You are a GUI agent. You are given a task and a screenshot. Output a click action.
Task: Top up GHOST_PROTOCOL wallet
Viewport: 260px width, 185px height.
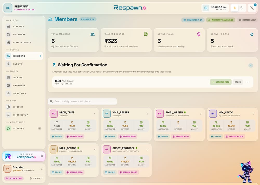point(110,173)
